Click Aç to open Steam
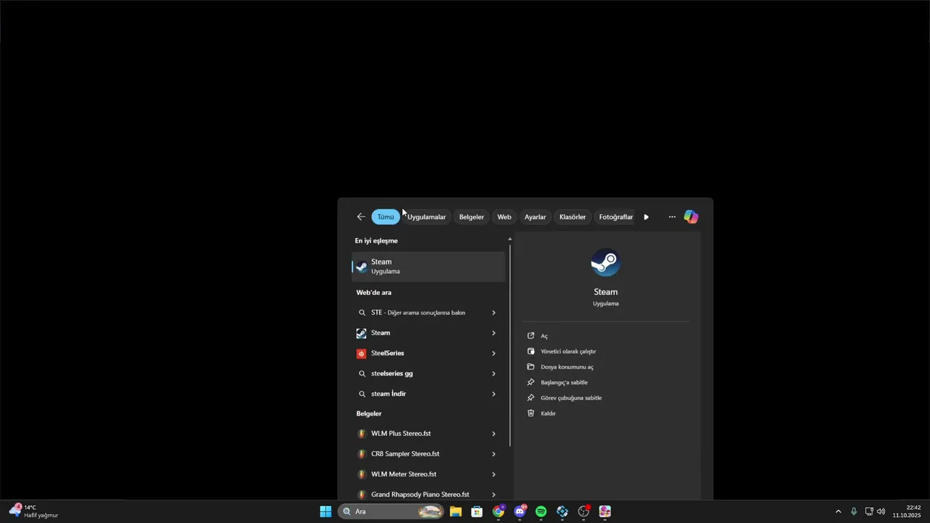The height and width of the screenshot is (523, 930). point(544,336)
